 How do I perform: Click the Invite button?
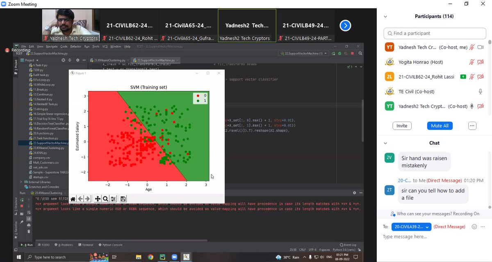pos(402,126)
